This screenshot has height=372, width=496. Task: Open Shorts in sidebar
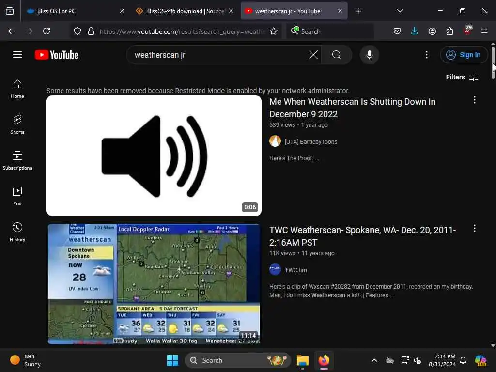[x=17, y=124]
